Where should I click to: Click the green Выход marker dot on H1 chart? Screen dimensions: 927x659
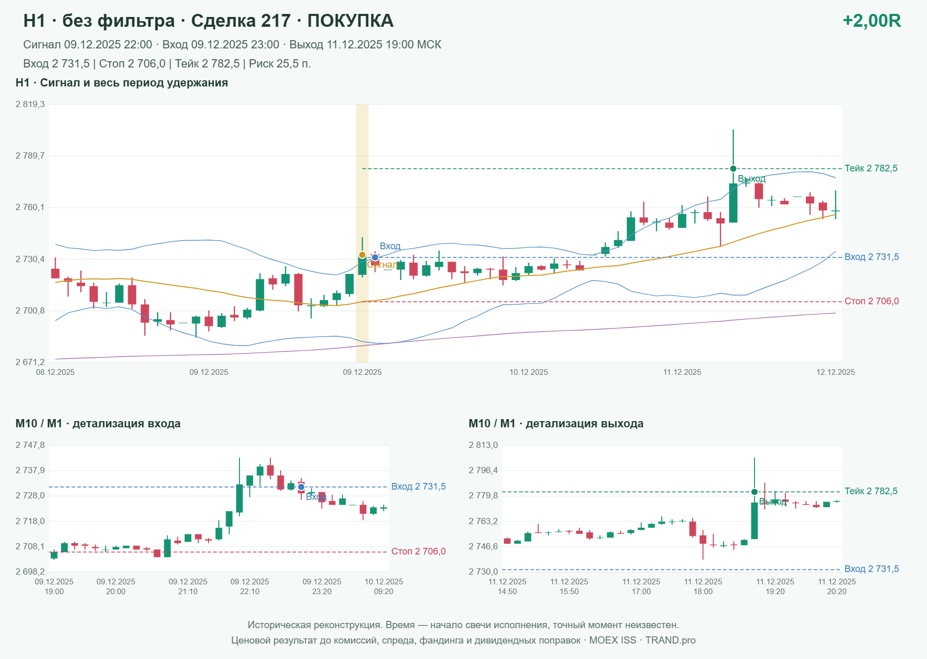(x=733, y=169)
